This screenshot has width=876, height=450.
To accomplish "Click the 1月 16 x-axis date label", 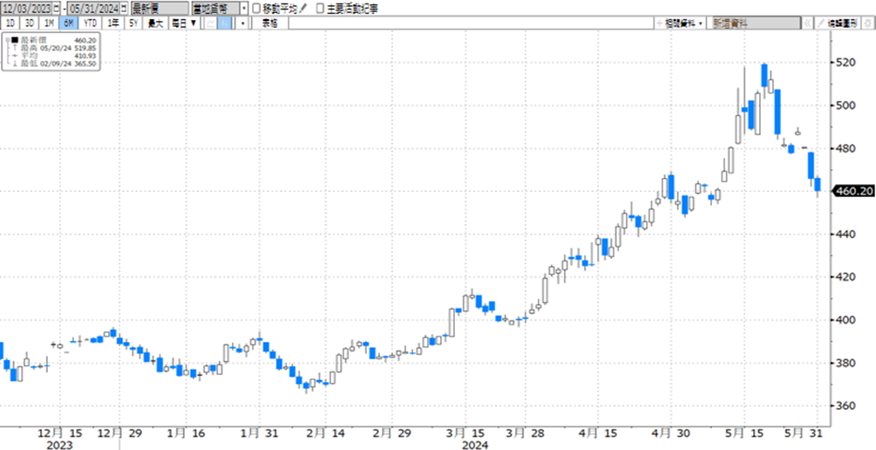I will (187, 433).
